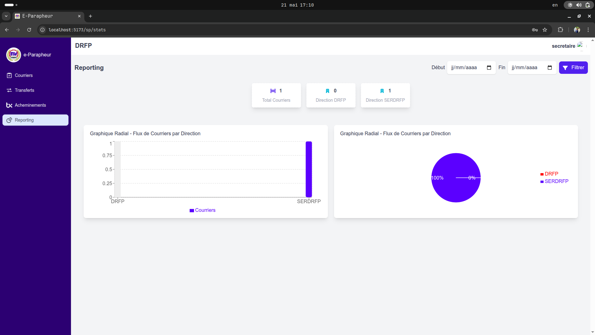
Task: Click the e-Parapheur logo icon
Action: point(14,55)
